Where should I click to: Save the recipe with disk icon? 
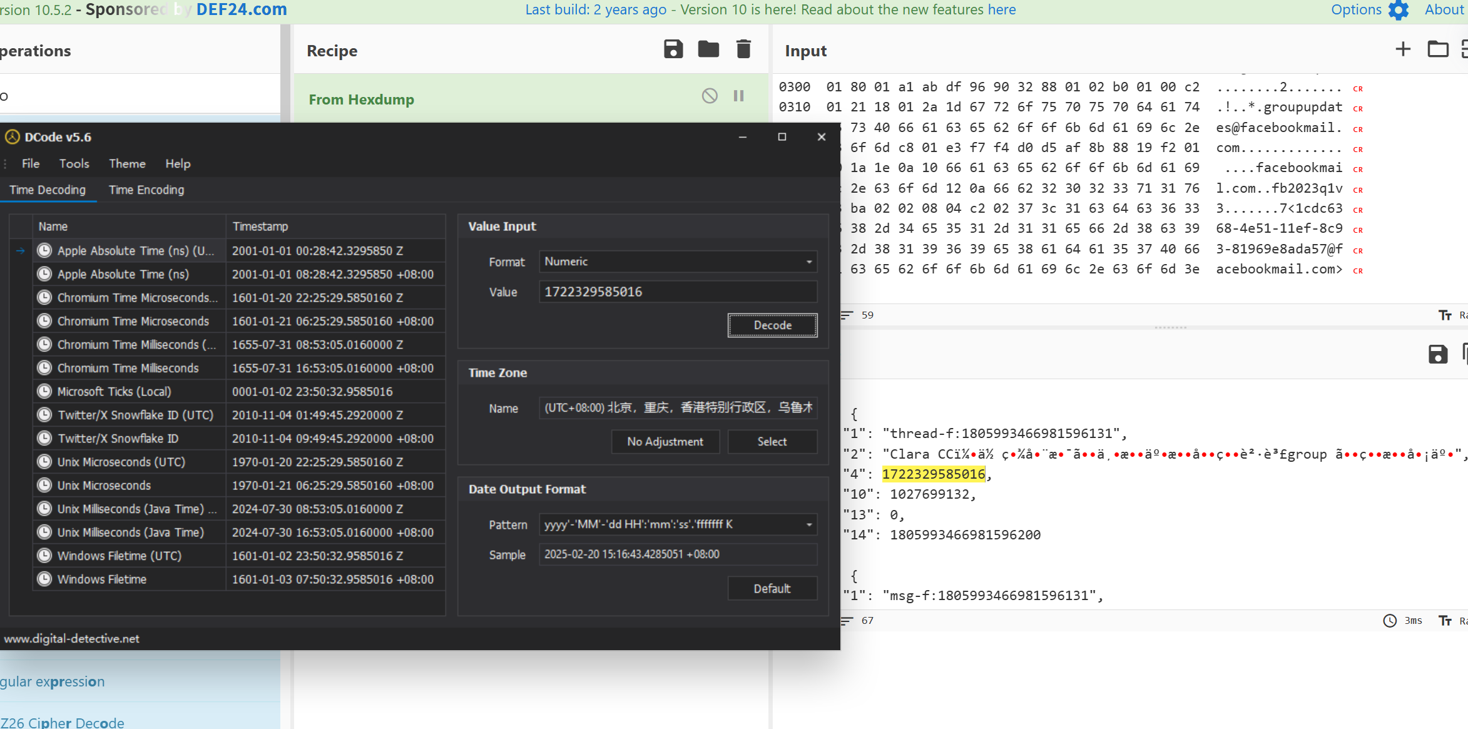point(673,49)
